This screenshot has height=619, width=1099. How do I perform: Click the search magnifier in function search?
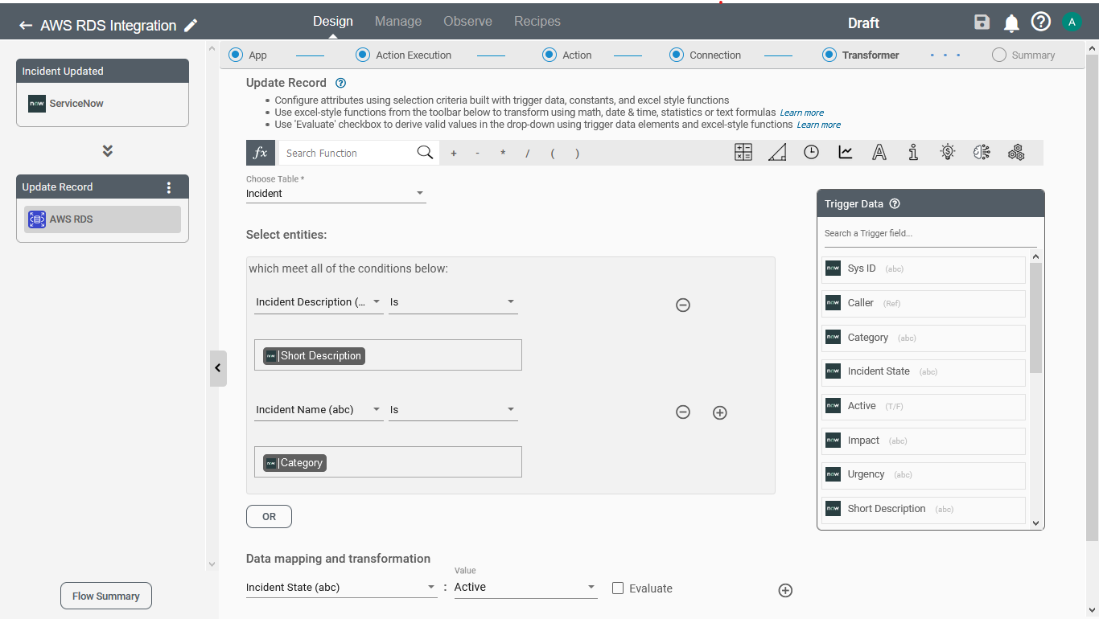[425, 152]
